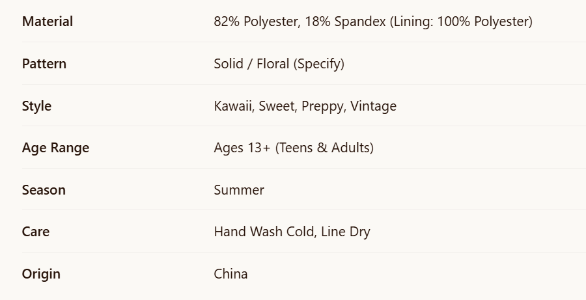This screenshot has width=586, height=300.
Task: Click the Ages 13+ (Teens & Adults) text
Action: 294,148
